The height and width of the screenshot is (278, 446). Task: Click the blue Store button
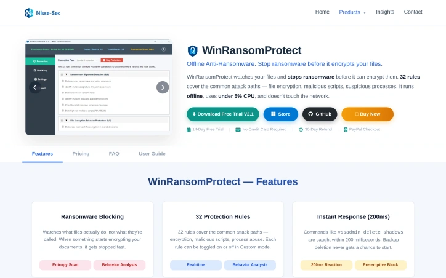(x=281, y=114)
